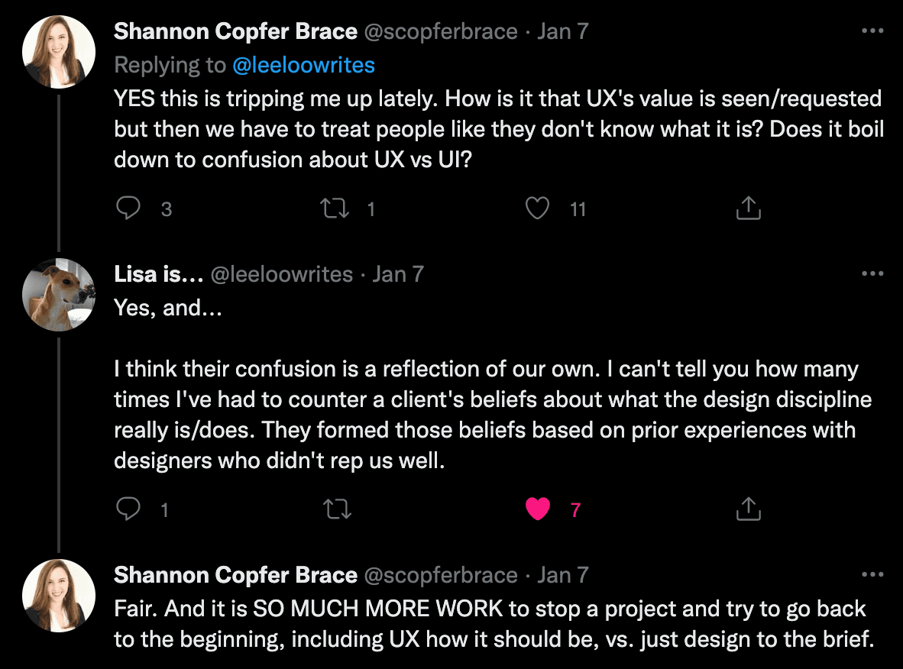The width and height of the screenshot is (903, 669).
Task: Open @leeloowrites mention link in reply
Action: pyautogui.click(x=303, y=66)
